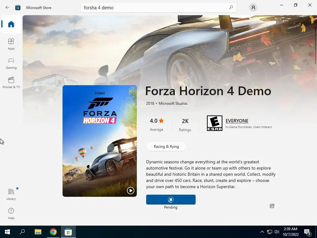Open the Forza Horizon 4 cover art
This screenshot has height=238, width=317.
click(x=100, y=141)
